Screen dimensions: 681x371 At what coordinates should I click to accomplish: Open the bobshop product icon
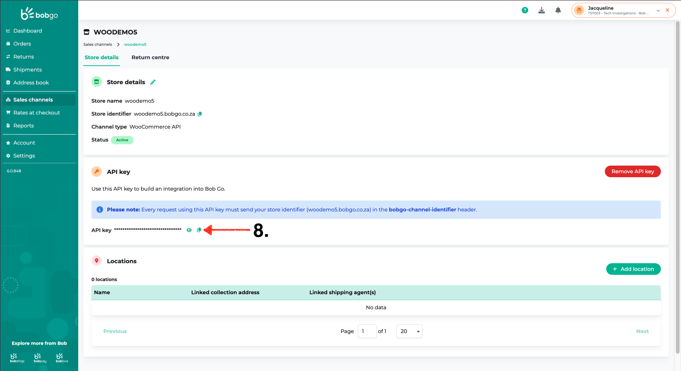coord(17,358)
